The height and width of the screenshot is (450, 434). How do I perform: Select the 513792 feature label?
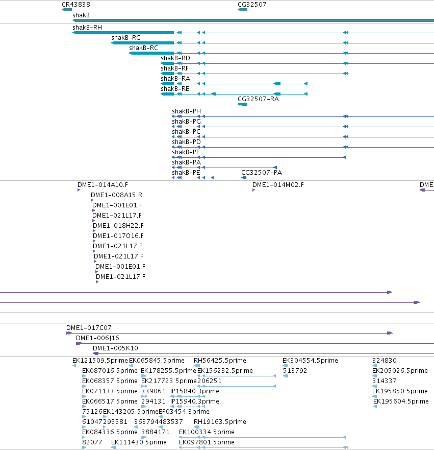coord(295,371)
